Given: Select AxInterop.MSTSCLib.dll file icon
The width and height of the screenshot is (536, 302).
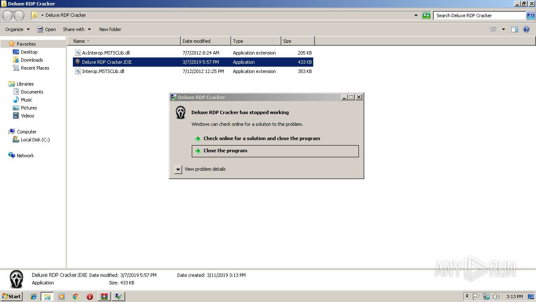Looking at the screenshot, I should [78, 53].
